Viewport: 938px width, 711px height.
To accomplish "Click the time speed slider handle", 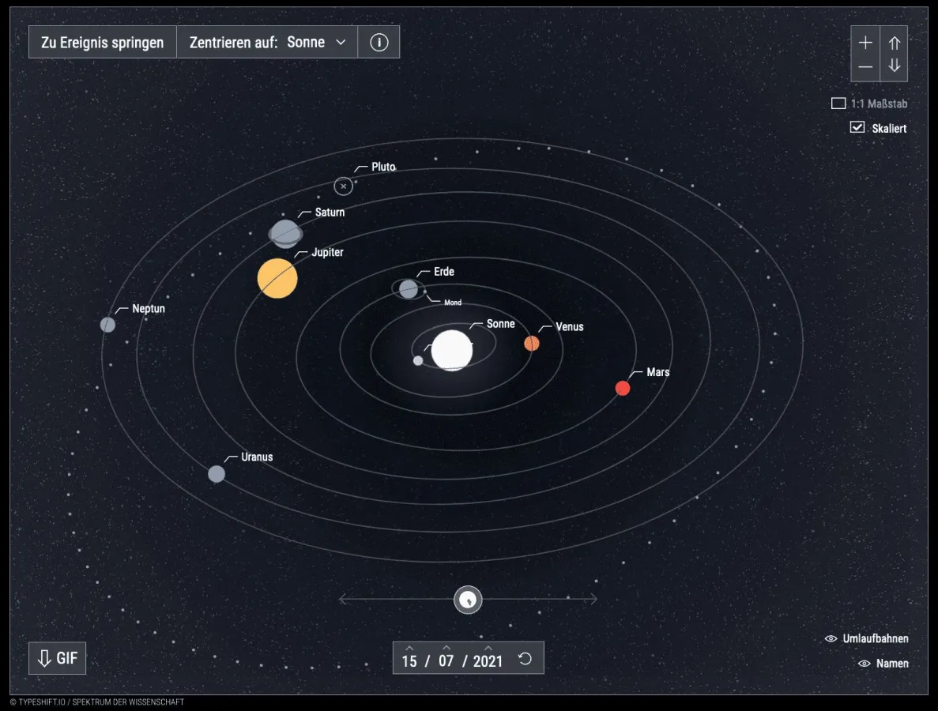I will click(467, 600).
